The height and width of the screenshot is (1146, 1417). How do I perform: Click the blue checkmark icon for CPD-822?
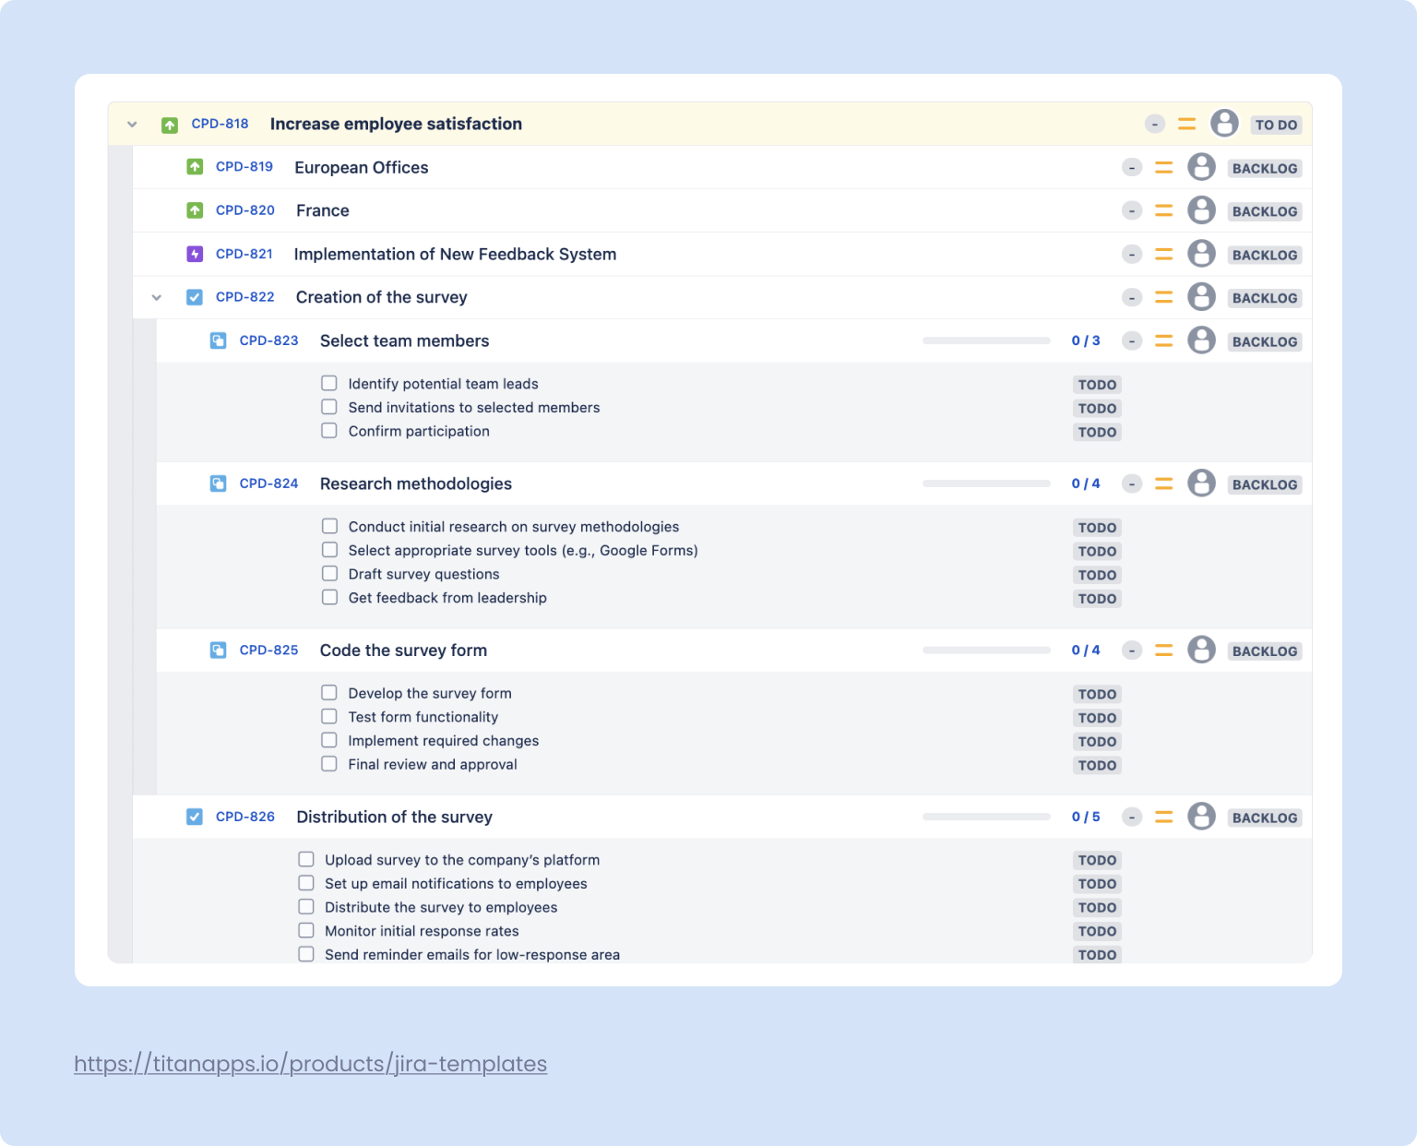coord(195,297)
